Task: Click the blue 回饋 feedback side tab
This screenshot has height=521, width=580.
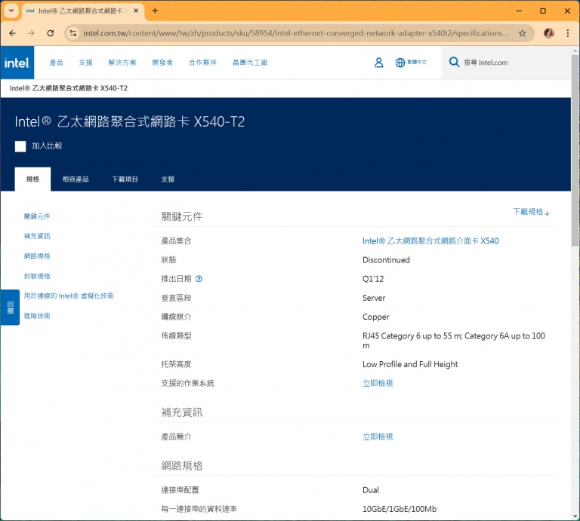Action: 10,307
